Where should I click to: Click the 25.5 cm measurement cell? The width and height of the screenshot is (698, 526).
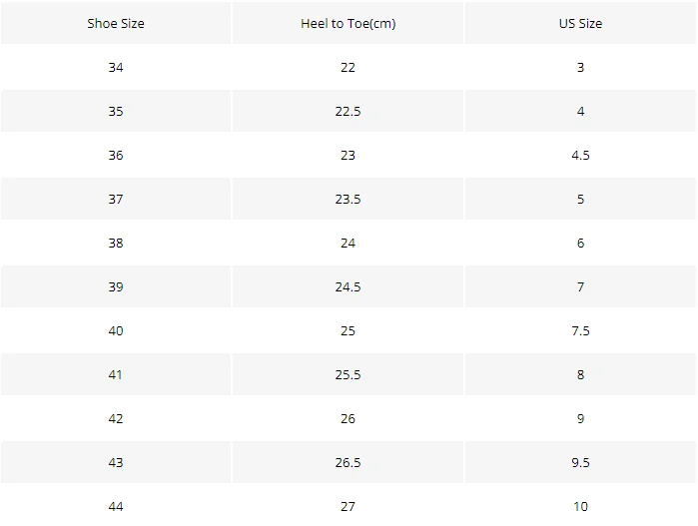point(348,375)
